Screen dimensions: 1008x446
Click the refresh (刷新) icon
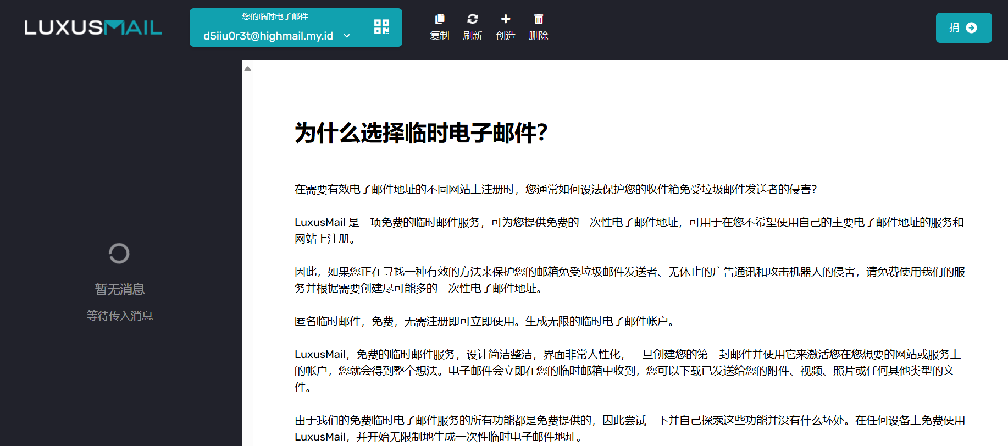pos(473,19)
